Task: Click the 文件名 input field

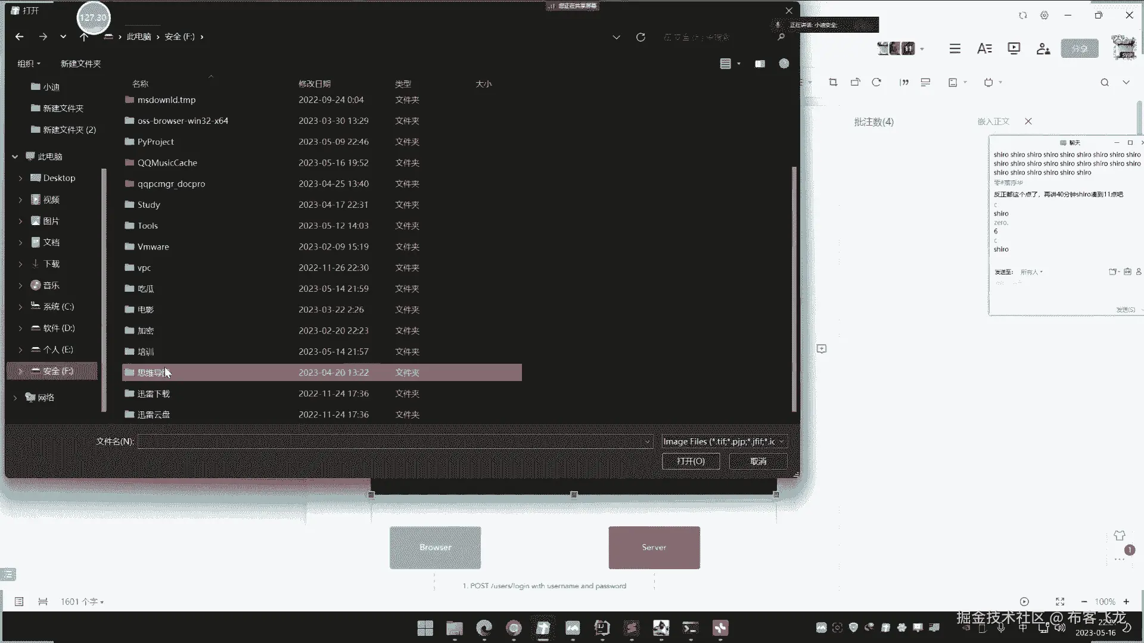Action: coord(394,441)
